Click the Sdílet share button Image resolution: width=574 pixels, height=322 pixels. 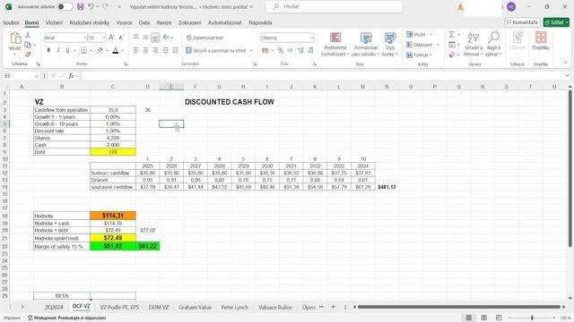coord(556,22)
